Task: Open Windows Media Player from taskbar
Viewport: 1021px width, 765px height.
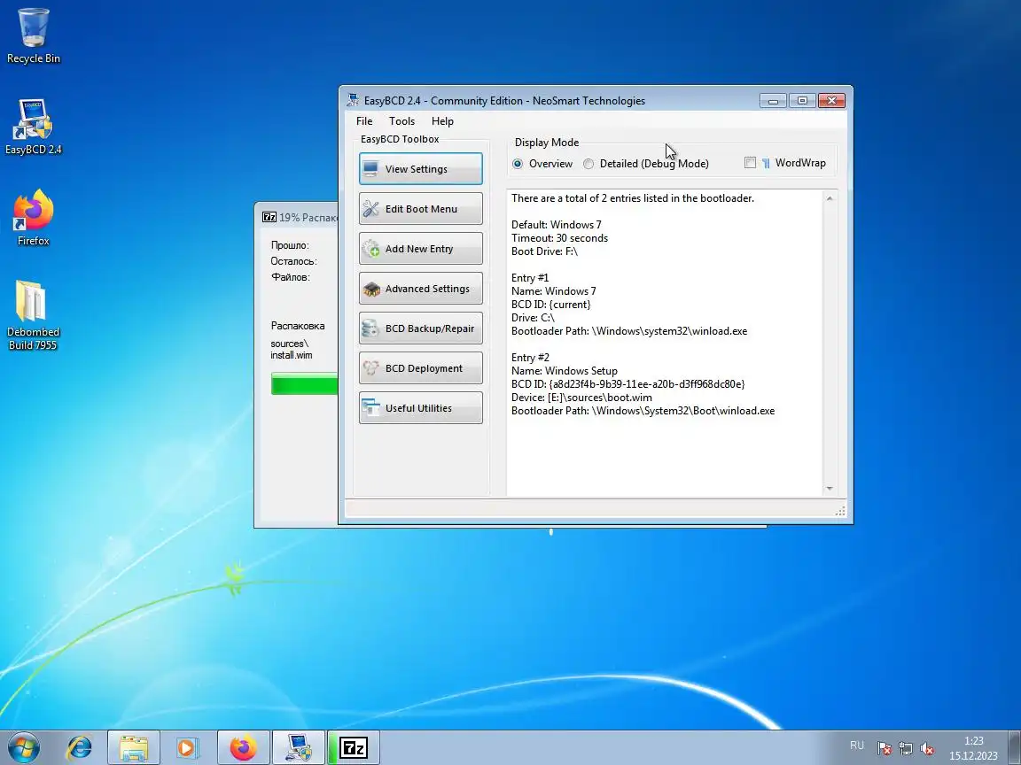Action: 188,747
